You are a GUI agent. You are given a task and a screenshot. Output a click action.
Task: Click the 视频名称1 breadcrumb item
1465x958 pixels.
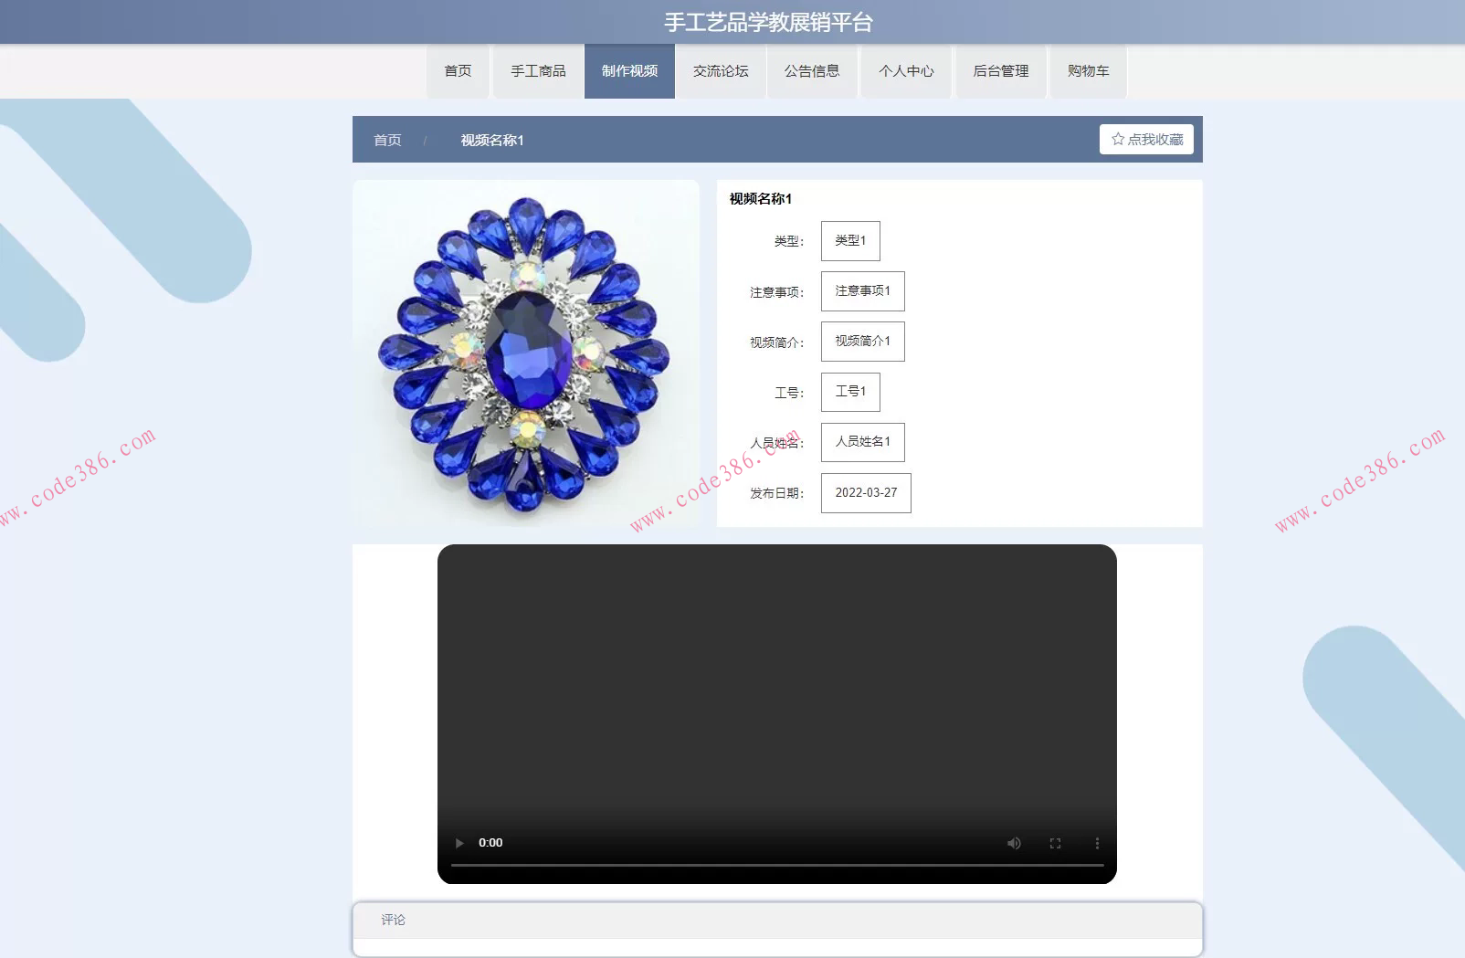[x=491, y=140]
